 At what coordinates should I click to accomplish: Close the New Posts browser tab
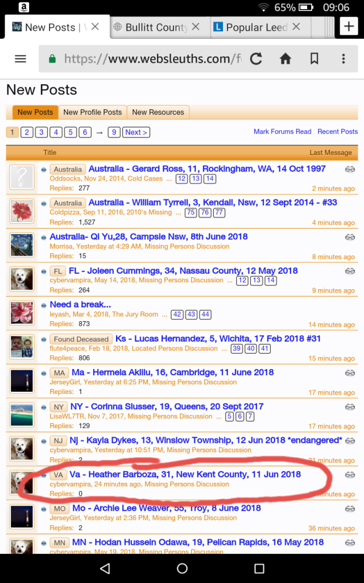pyautogui.click(x=95, y=27)
